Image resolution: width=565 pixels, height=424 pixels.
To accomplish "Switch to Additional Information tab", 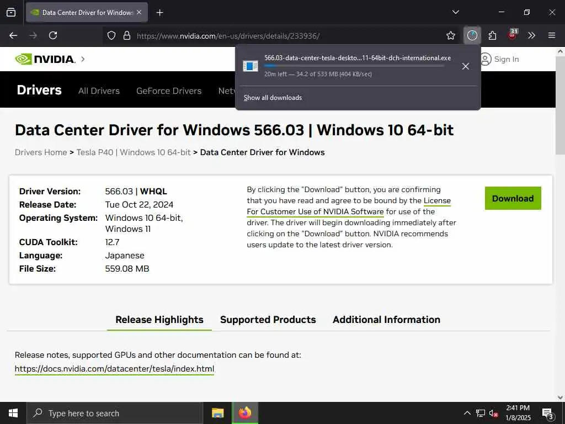I will 386,320.
